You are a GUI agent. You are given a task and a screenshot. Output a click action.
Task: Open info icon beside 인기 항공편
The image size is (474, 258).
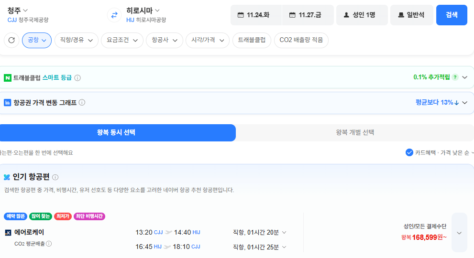pos(55,177)
